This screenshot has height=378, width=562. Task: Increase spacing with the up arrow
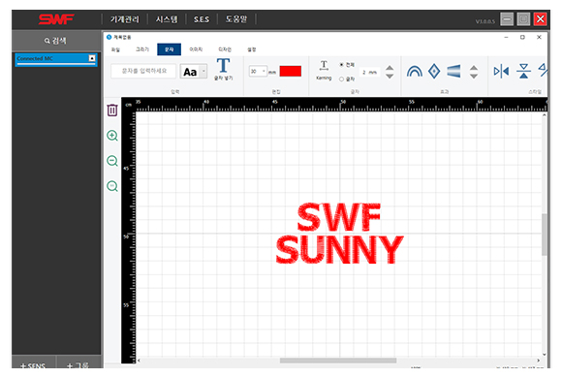pyautogui.click(x=390, y=68)
